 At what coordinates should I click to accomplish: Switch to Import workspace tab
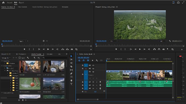10,2
